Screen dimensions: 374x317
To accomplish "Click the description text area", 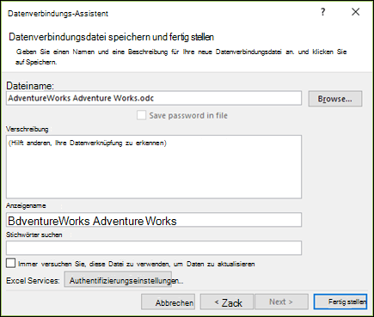I will (154, 167).
